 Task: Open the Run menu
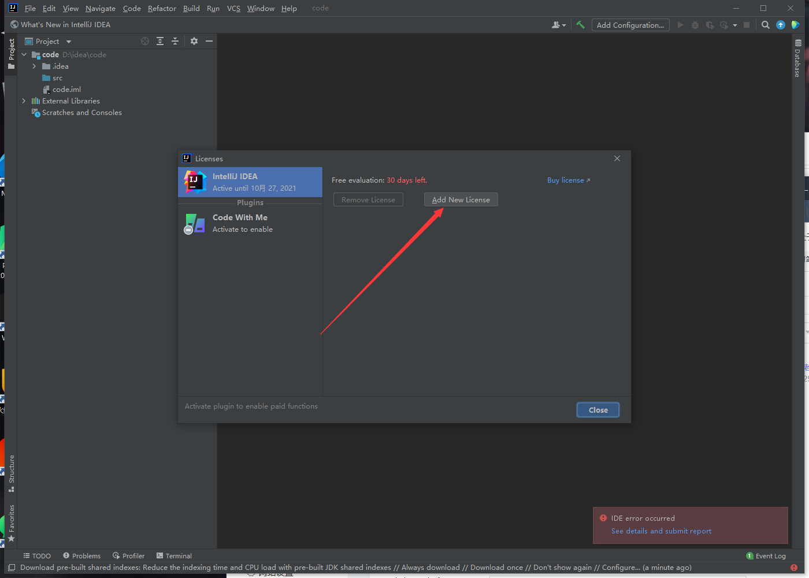coord(213,9)
